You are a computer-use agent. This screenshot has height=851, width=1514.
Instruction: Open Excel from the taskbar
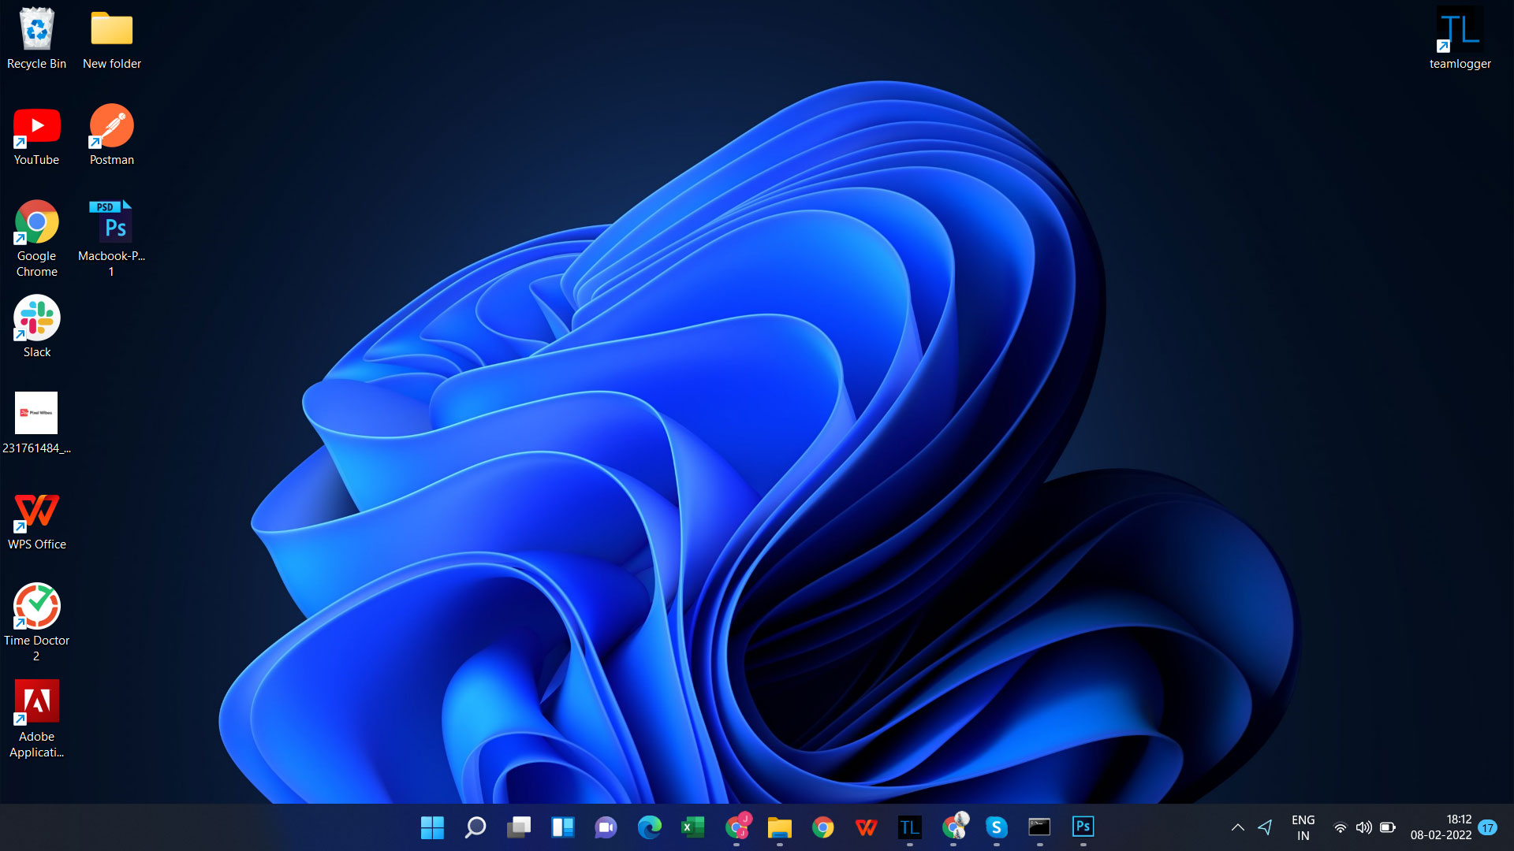[692, 827]
